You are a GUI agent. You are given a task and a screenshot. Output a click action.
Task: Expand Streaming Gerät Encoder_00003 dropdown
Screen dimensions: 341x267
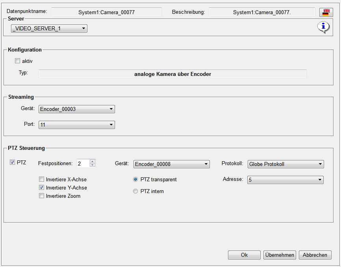tap(76, 109)
